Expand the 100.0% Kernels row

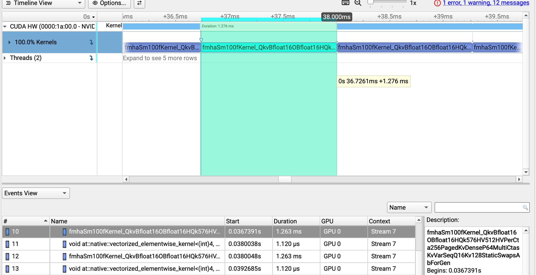click(x=9, y=42)
